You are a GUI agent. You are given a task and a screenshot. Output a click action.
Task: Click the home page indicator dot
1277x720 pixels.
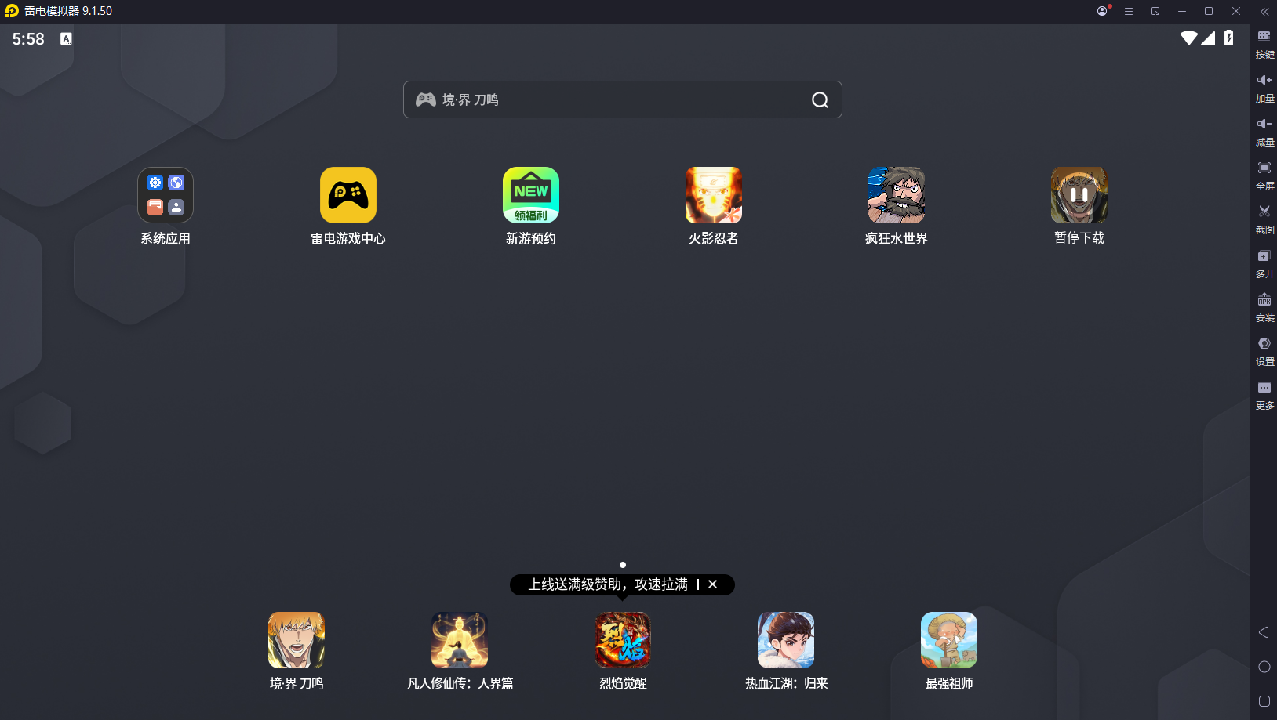point(623,565)
